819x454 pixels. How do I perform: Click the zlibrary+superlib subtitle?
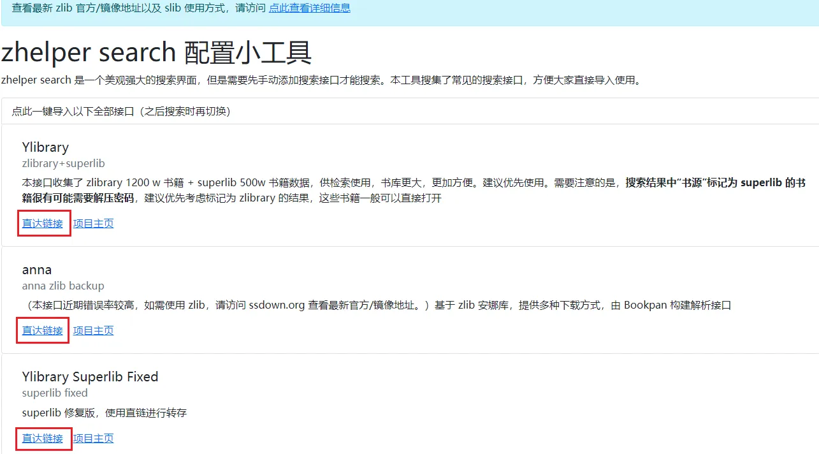63,163
